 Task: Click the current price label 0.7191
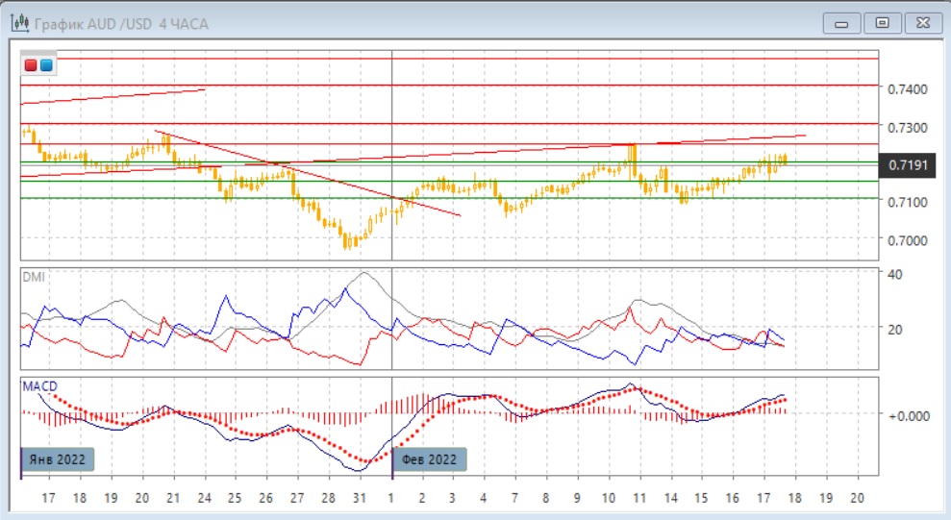[908, 165]
